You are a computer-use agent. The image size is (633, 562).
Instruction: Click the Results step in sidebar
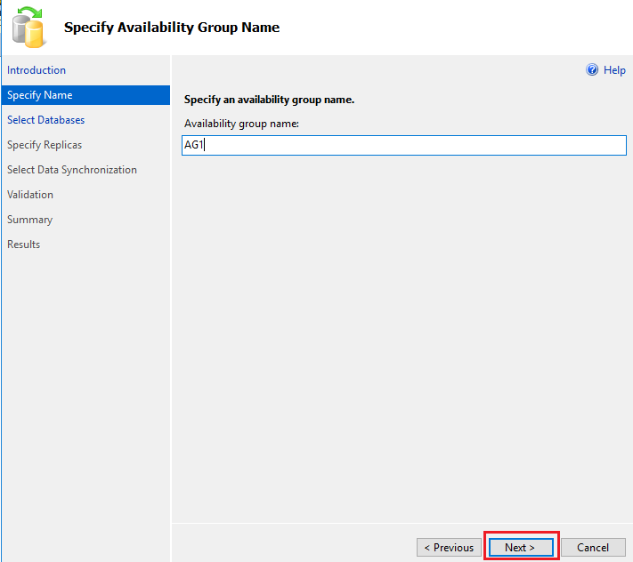click(24, 245)
